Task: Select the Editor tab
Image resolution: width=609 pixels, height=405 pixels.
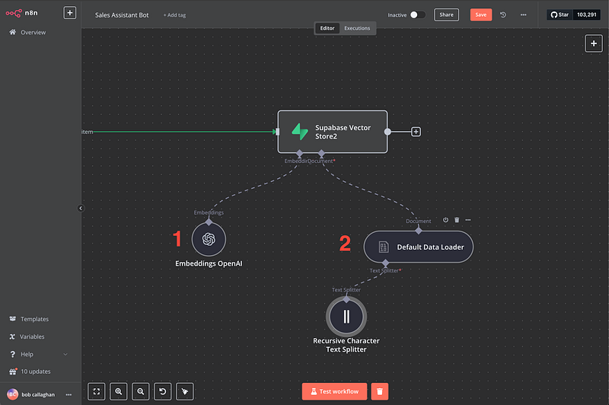Action: pos(327,28)
